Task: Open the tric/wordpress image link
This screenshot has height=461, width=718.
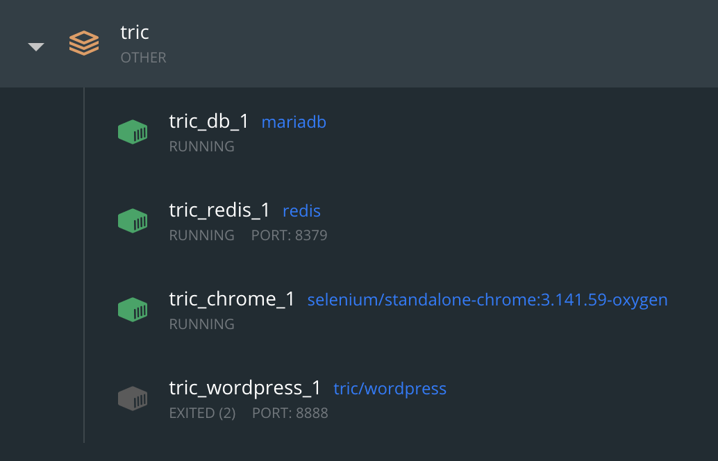Action: (x=390, y=388)
